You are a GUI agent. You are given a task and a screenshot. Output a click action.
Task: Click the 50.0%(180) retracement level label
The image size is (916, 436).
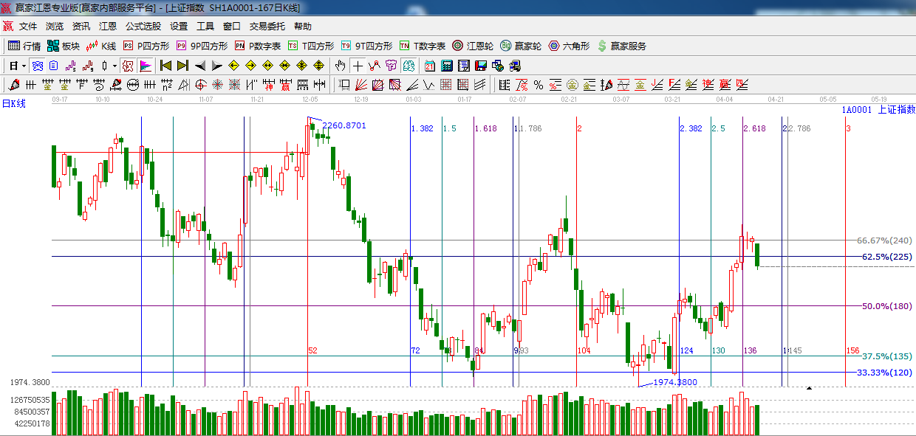(x=886, y=306)
